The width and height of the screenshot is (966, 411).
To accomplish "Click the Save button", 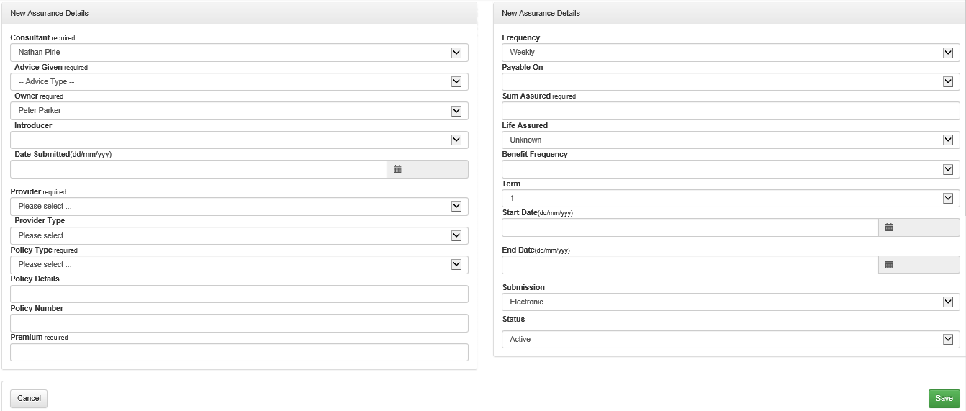I will (x=944, y=399).
